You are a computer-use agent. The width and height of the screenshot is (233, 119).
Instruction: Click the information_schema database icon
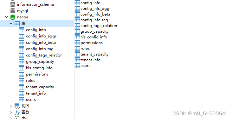pos(13,4)
